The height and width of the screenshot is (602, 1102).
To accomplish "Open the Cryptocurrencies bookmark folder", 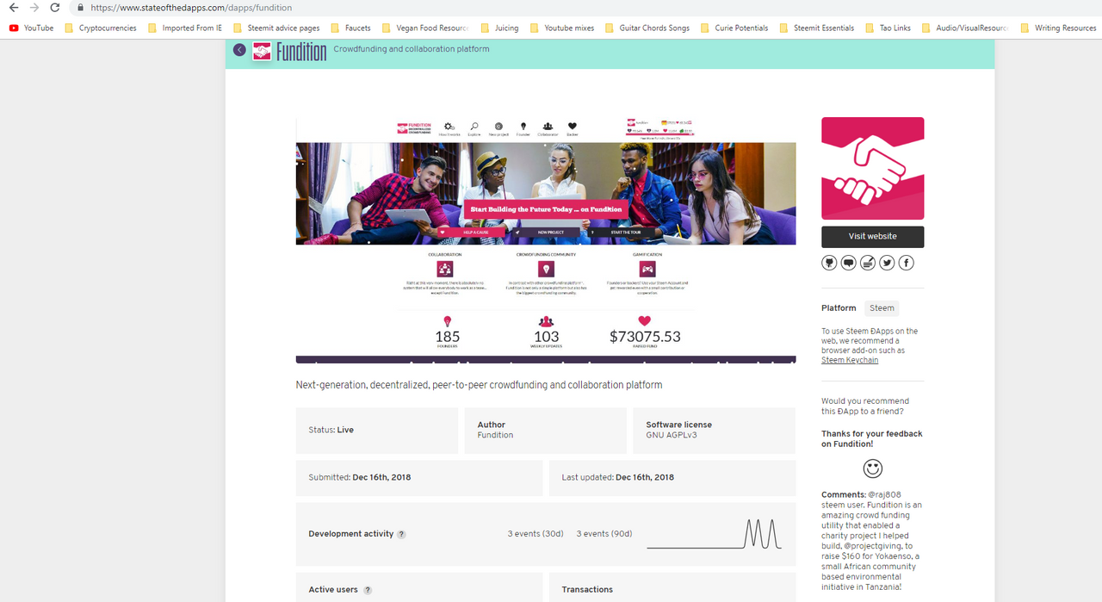I will tap(101, 28).
